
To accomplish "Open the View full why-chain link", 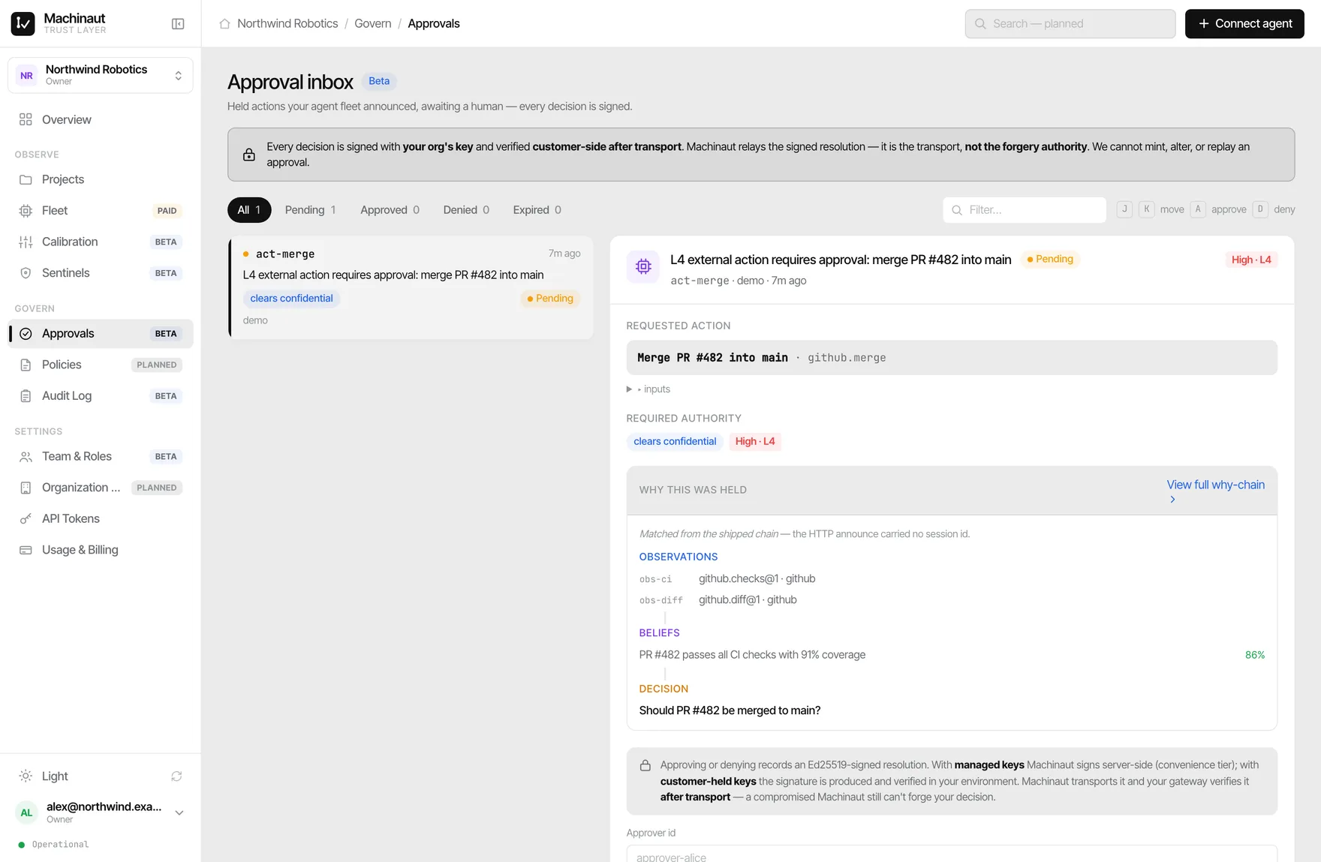I will tap(1215, 491).
